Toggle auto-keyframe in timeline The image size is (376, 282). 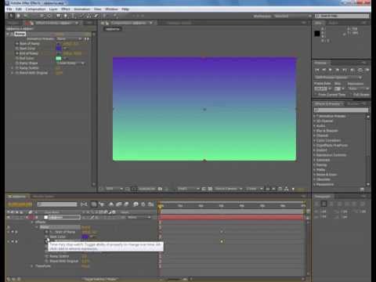(x=143, y=204)
